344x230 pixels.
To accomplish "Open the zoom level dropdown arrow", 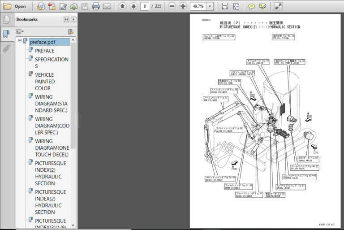I will (210, 6).
